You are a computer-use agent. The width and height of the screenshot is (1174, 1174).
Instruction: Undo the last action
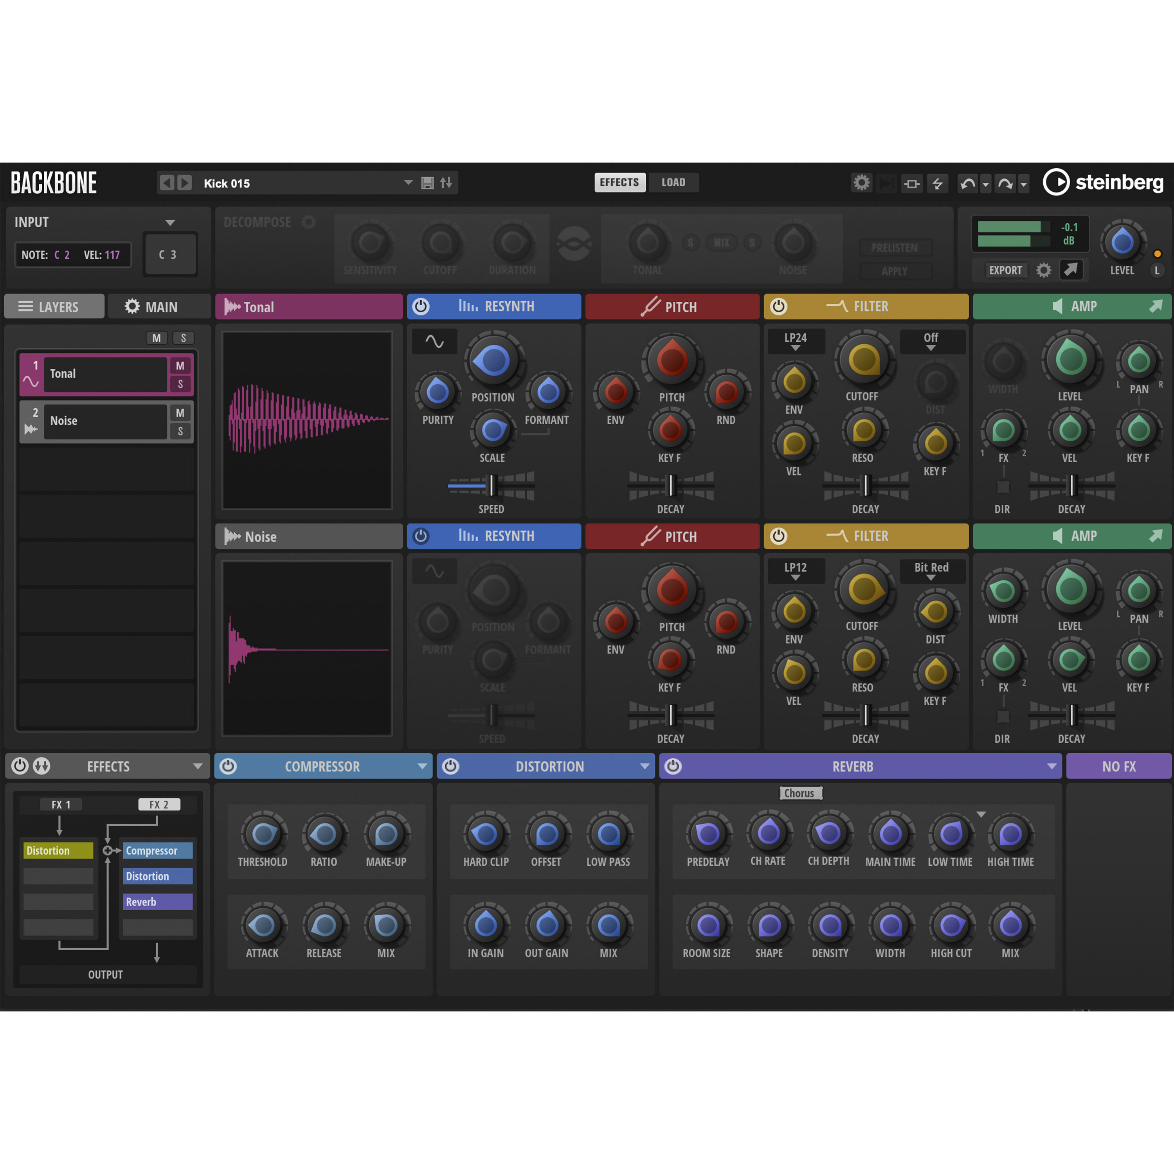969,183
